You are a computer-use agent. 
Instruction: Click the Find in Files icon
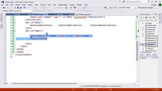(71, 8)
